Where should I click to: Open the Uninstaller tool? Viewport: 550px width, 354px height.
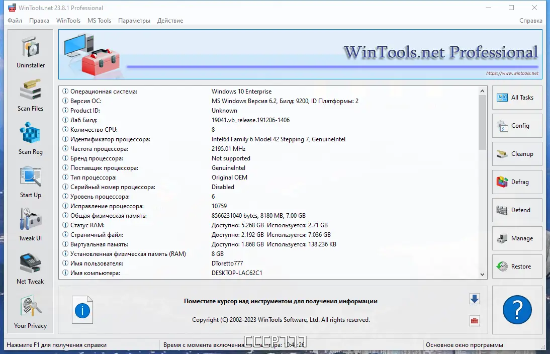point(31,52)
